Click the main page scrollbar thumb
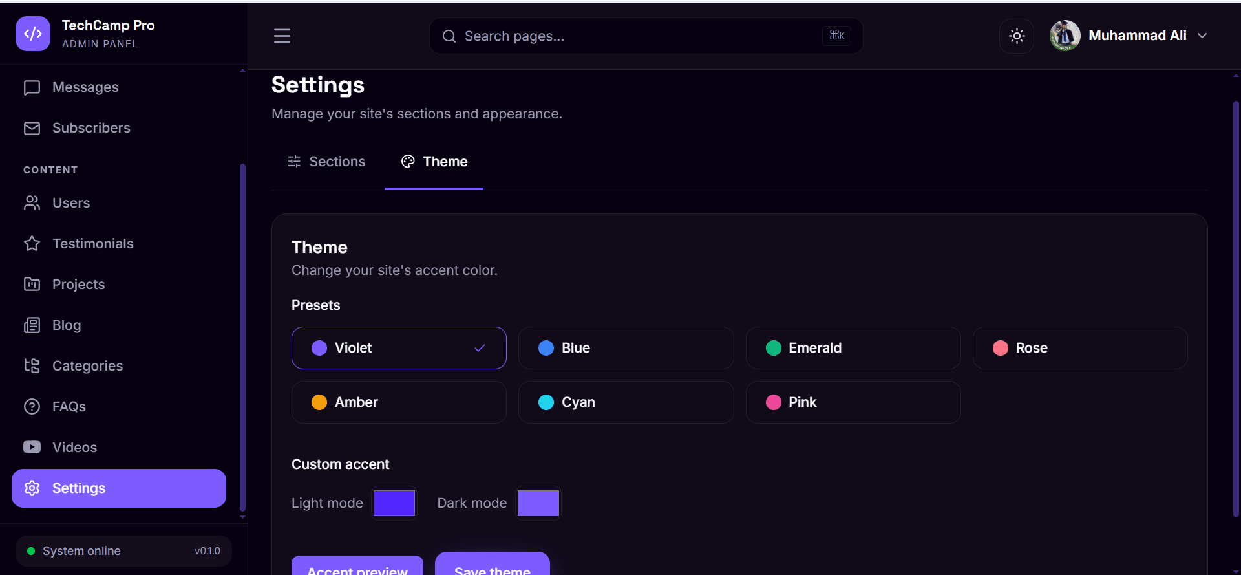This screenshot has height=575, width=1241. [x=1236, y=309]
